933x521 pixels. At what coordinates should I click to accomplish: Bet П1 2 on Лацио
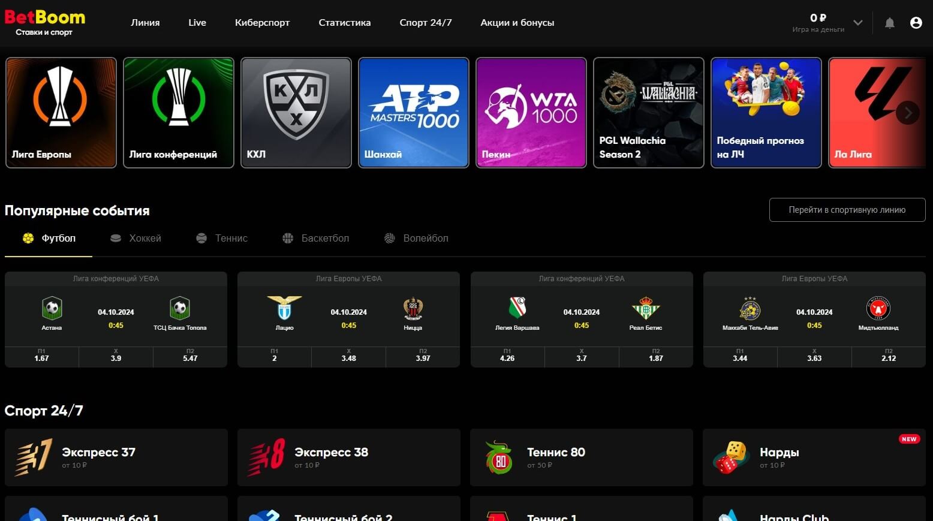[x=274, y=356]
